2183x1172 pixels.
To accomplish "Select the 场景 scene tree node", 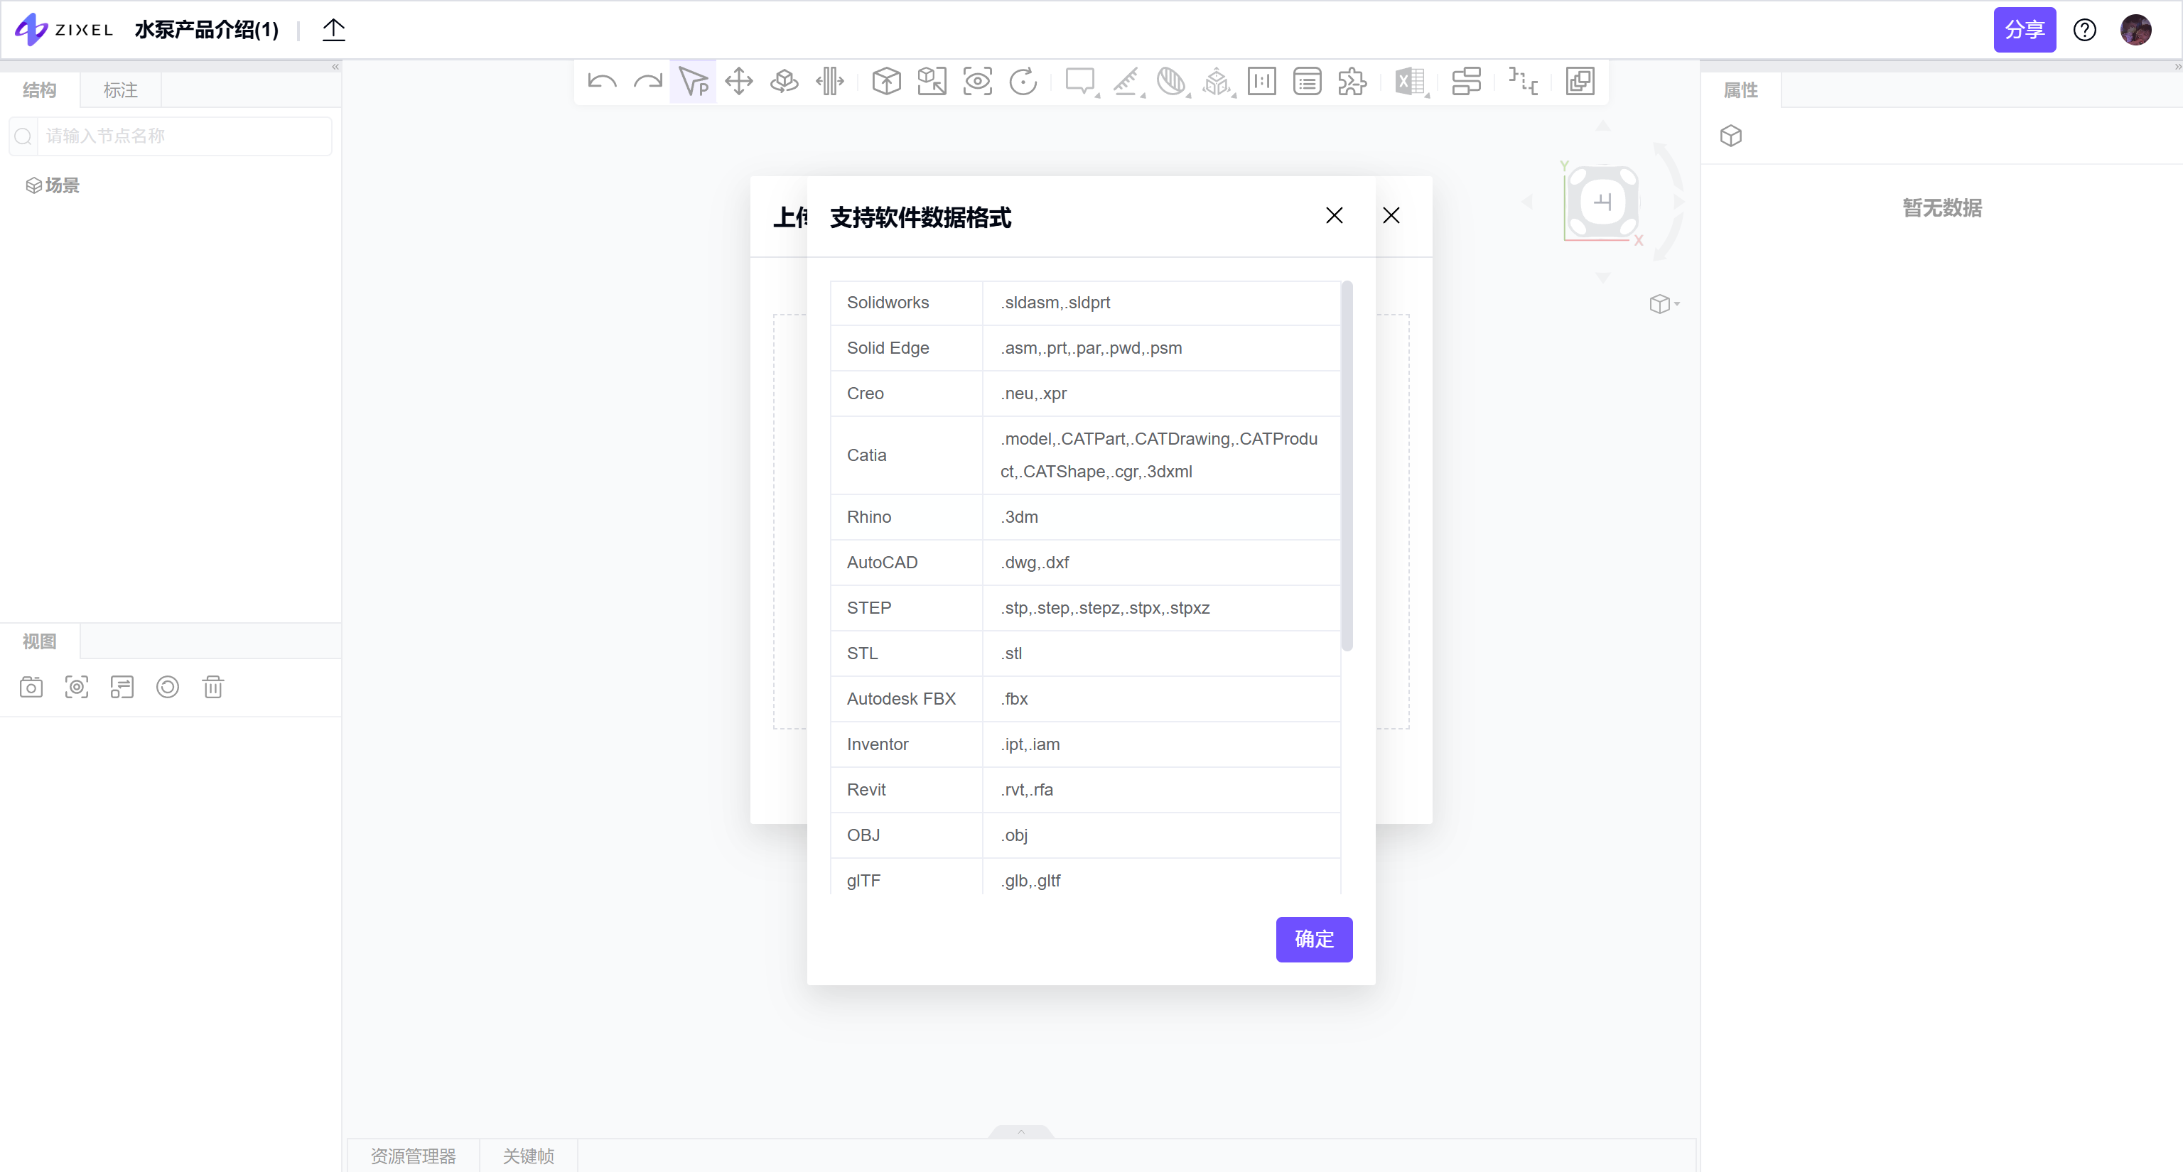I will tap(53, 185).
